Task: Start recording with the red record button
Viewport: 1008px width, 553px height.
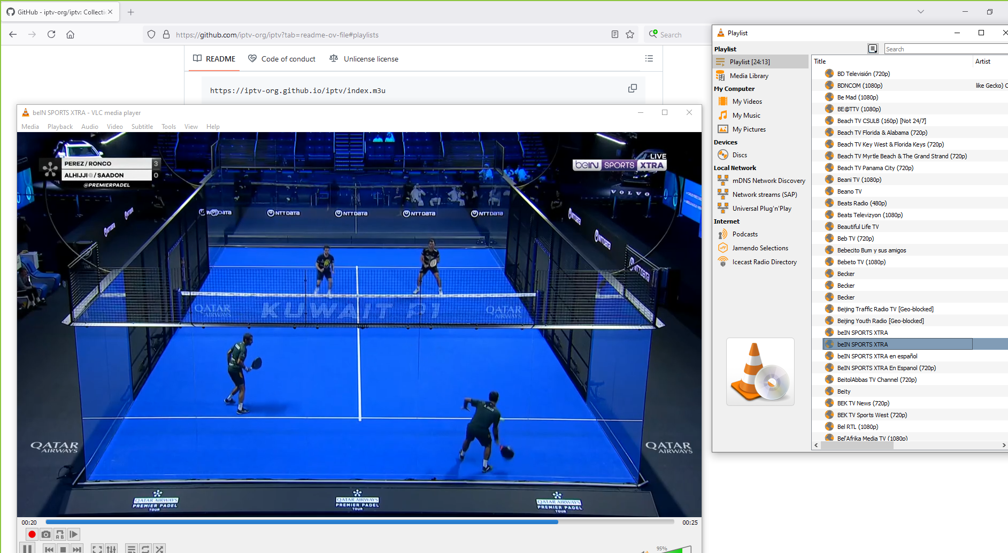Action: click(32, 534)
